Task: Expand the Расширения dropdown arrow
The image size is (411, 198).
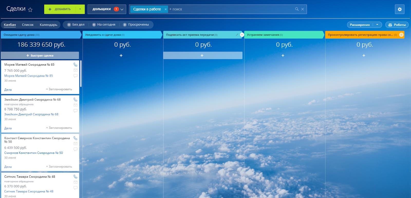Action: (377, 25)
